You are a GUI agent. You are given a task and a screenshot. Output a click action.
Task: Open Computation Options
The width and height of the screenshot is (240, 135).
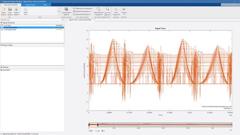[x=66, y=12]
